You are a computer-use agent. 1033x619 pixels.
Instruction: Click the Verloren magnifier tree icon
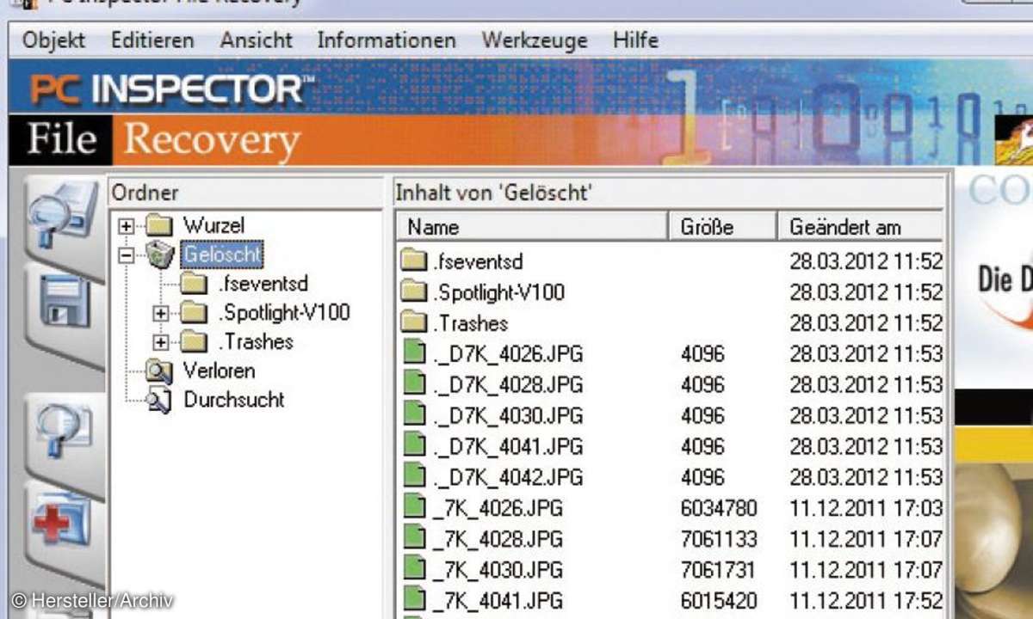click(158, 371)
